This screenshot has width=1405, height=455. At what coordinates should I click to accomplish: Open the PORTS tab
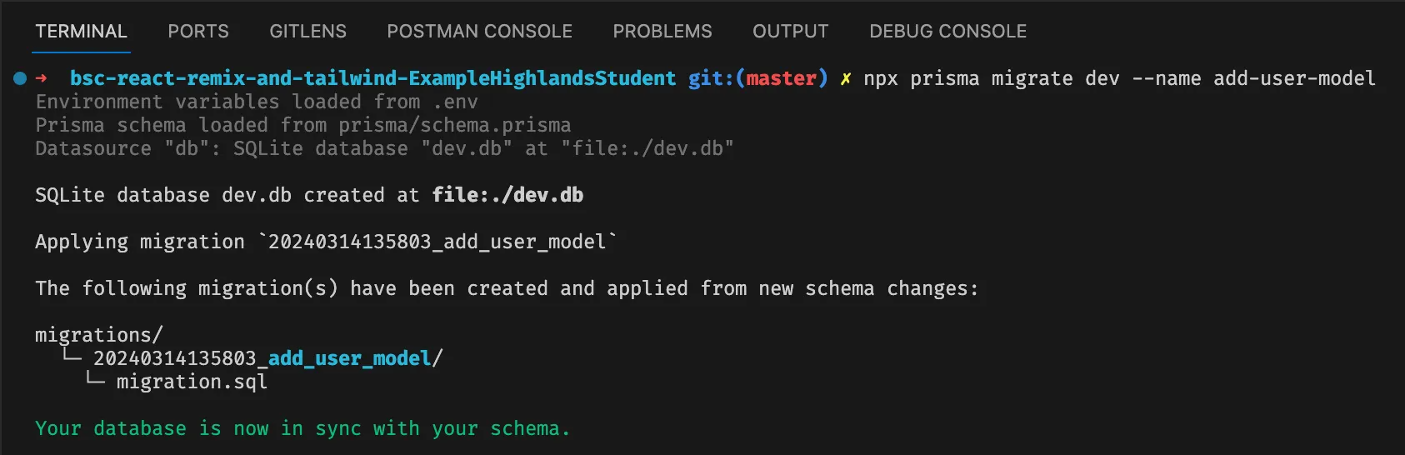(x=198, y=32)
